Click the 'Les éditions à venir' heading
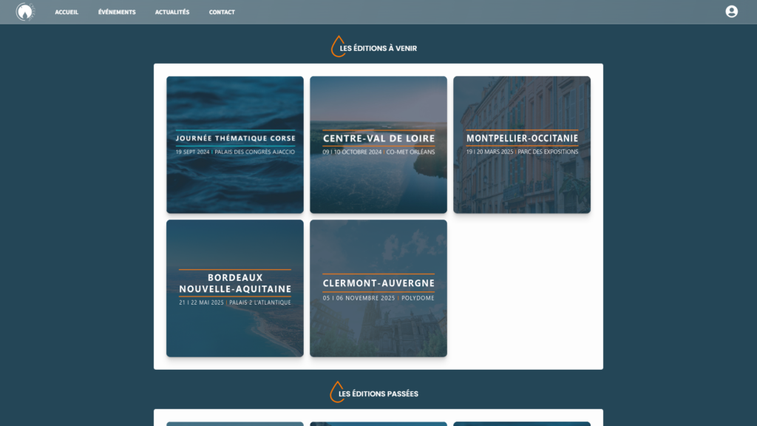The width and height of the screenshot is (757, 426). (x=378, y=48)
